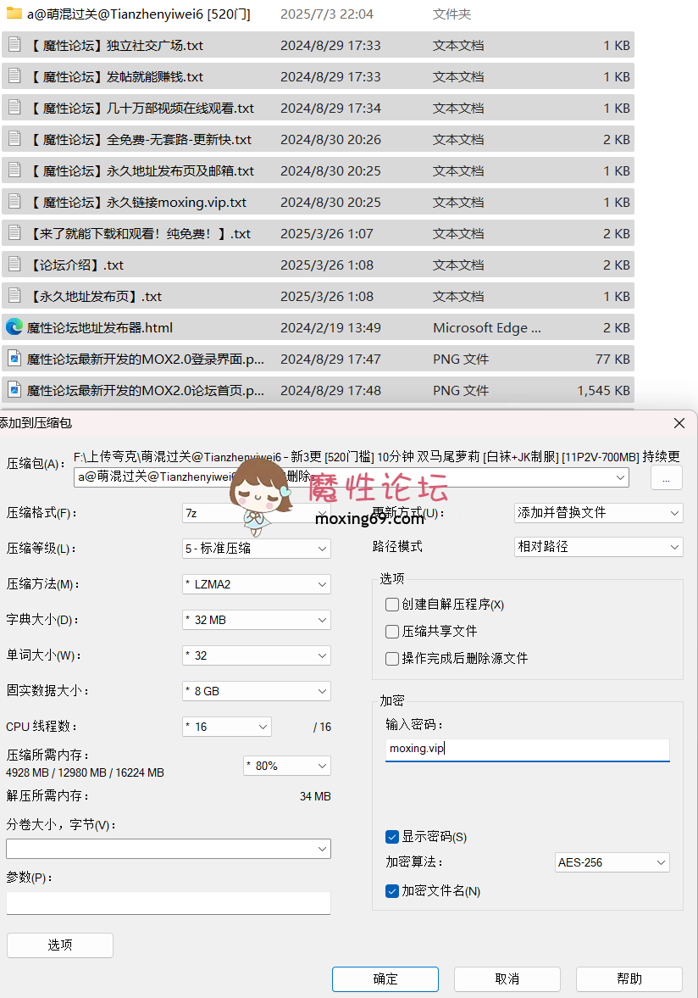
Task: Click Microsoft Edge type cell in file list
Action: pyautogui.click(x=487, y=328)
